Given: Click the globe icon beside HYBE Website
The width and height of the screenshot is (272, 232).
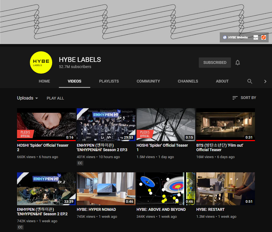Looking at the screenshot, I should pyautogui.click(x=225, y=37).
